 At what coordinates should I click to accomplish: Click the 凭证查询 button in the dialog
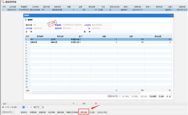(x=153, y=96)
